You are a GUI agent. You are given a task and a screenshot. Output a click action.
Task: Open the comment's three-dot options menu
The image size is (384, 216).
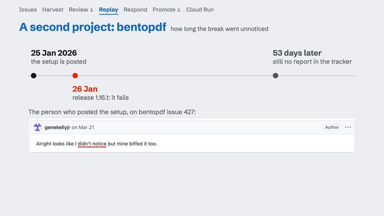tap(348, 127)
